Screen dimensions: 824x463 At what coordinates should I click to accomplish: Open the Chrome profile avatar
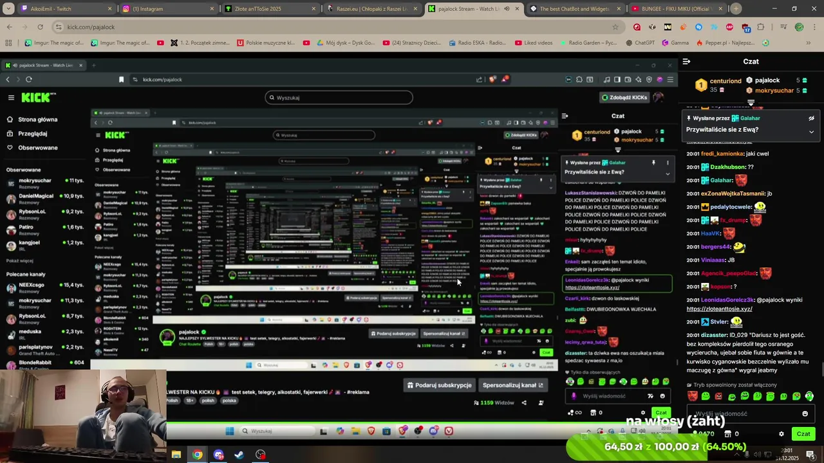[x=799, y=27]
